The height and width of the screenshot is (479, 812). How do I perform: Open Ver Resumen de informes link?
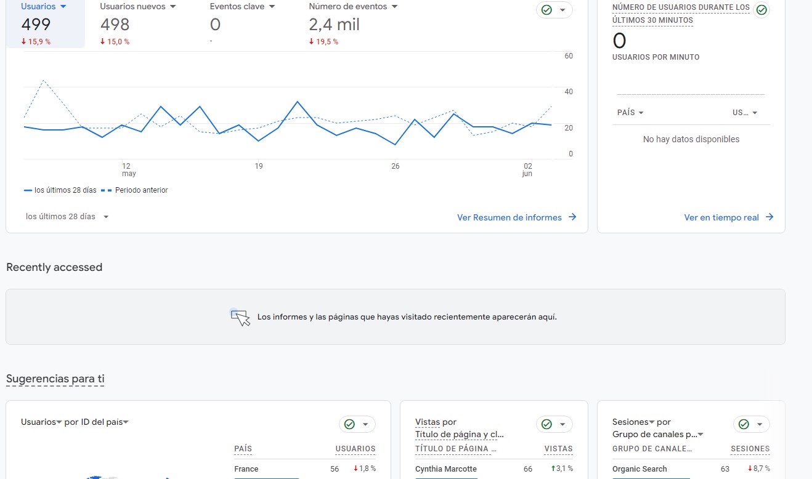[510, 217]
